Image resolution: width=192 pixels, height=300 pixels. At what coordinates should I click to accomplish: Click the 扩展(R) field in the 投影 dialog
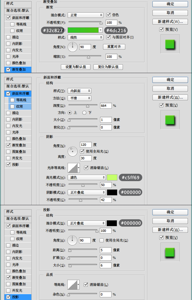pyautogui.click(x=106, y=258)
